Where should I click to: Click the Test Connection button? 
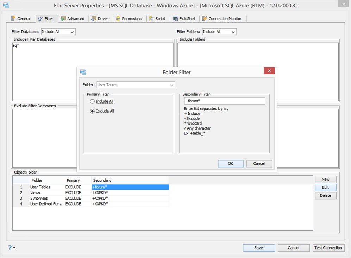click(328, 248)
